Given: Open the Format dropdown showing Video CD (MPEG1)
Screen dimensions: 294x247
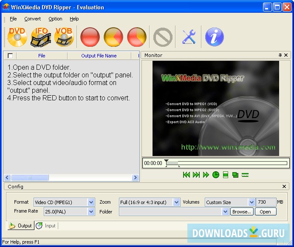Looking at the screenshot, I should (x=91, y=202).
